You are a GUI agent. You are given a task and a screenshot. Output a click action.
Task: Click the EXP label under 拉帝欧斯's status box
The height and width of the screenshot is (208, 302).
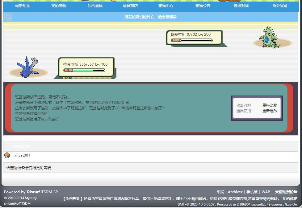[x=67, y=78]
